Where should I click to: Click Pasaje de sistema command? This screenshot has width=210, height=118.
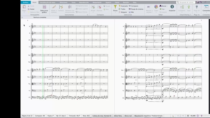(x=136, y=9)
